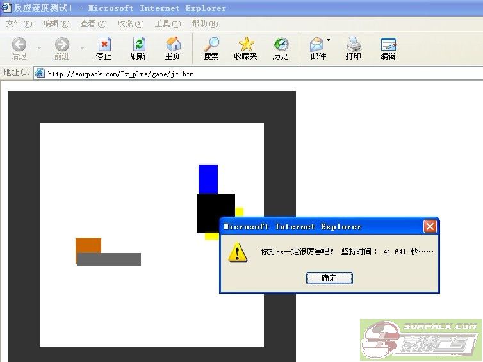The width and height of the screenshot is (483, 362).
Task: Open the 搜索 (Search) toolbar icon
Action: tap(211, 44)
